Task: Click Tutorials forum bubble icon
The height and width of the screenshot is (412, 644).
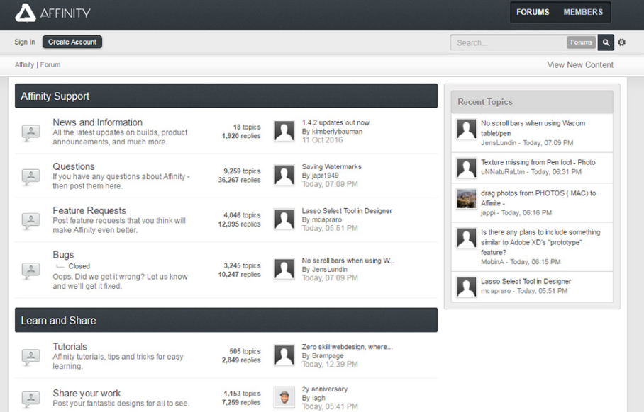Action: [x=30, y=357]
